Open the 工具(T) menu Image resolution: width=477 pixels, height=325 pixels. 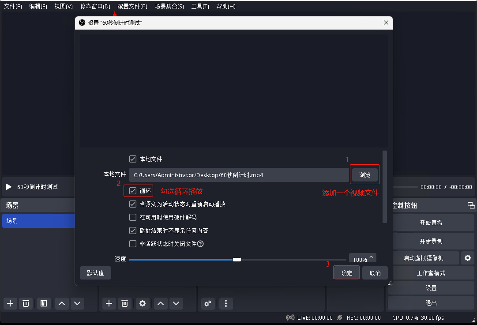coord(200,7)
